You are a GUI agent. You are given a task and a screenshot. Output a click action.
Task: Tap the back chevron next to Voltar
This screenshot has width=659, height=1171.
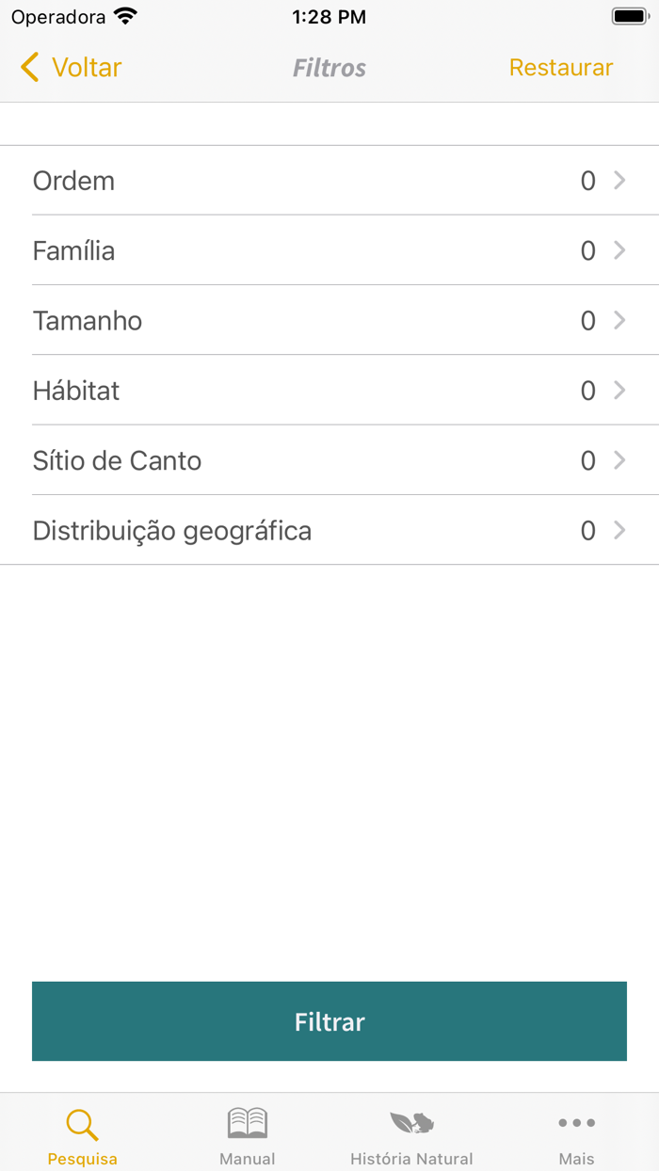pyautogui.click(x=27, y=67)
